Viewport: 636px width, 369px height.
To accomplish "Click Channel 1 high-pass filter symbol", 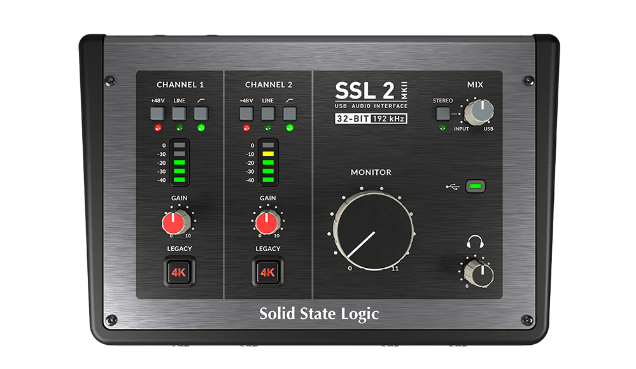I will (x=201, y=100).
